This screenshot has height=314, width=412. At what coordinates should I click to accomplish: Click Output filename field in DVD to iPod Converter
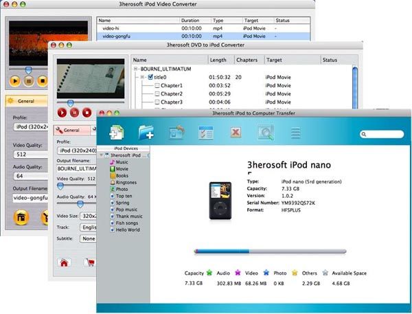pos(76,169)
